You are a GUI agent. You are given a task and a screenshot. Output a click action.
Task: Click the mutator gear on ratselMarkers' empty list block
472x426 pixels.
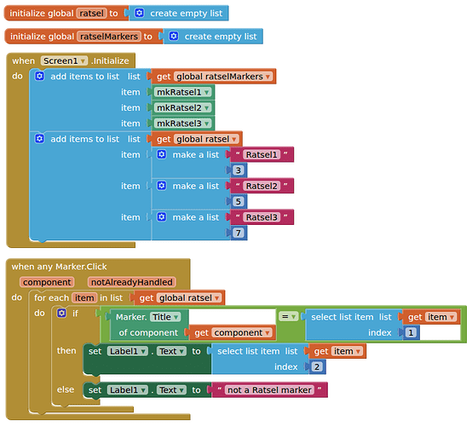pos(174,36)
